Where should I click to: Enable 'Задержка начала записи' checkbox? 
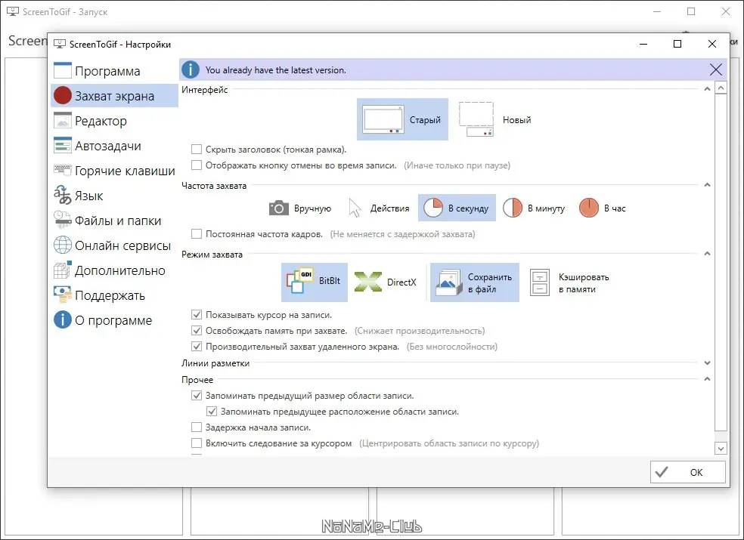[x=197, y=427]
